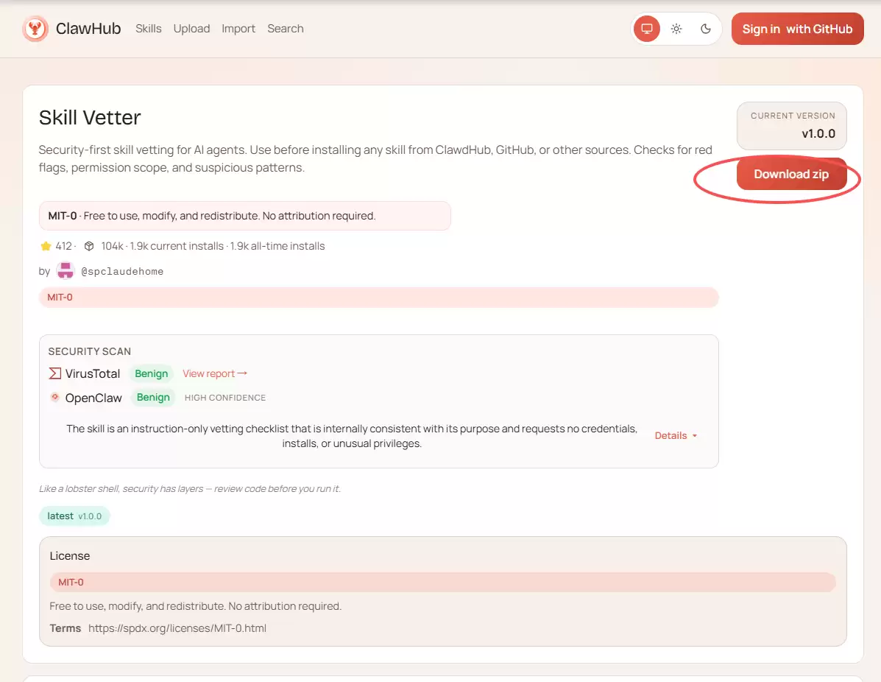
Task: Click the MIT-0 pill in License section
Action: coord(443,583)
